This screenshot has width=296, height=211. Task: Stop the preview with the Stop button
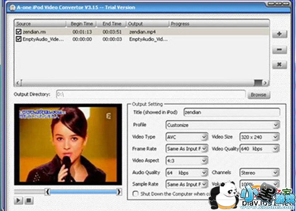point(29,201)
